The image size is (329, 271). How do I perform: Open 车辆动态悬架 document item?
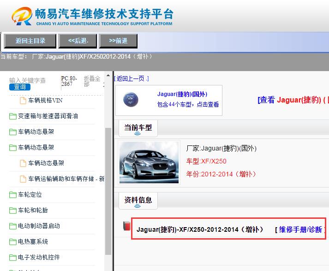pos(46,163)
